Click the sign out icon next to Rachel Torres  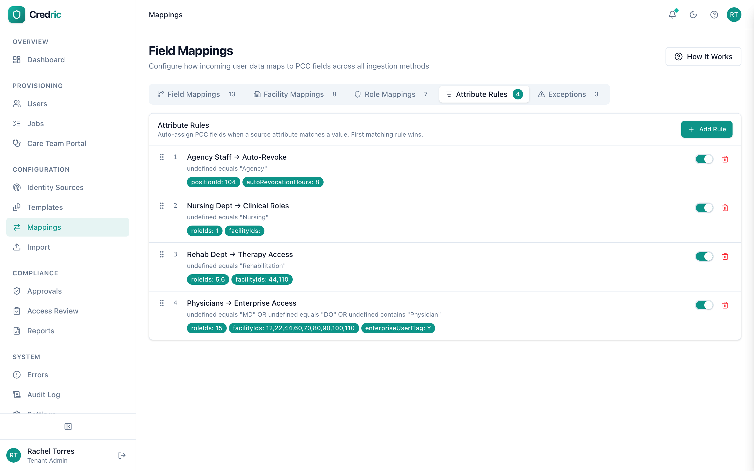click(x=121, y=455)
